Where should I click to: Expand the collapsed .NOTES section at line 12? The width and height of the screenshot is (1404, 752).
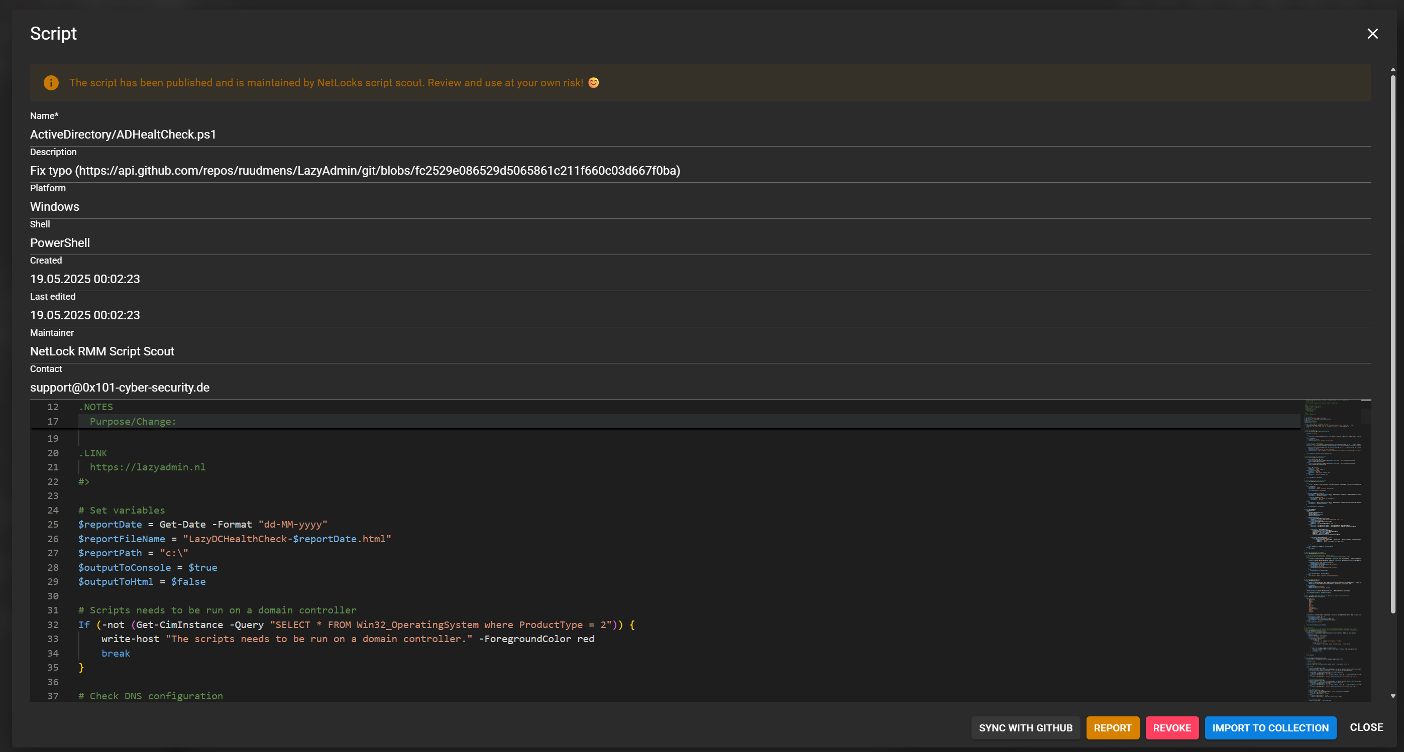68,407
